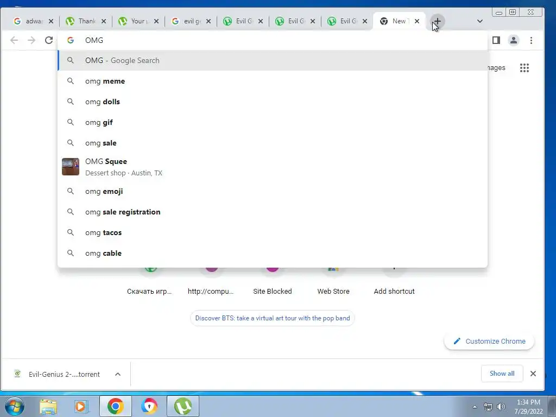
Task: Choose the omg sale suggestion
Action: [273, 143]
